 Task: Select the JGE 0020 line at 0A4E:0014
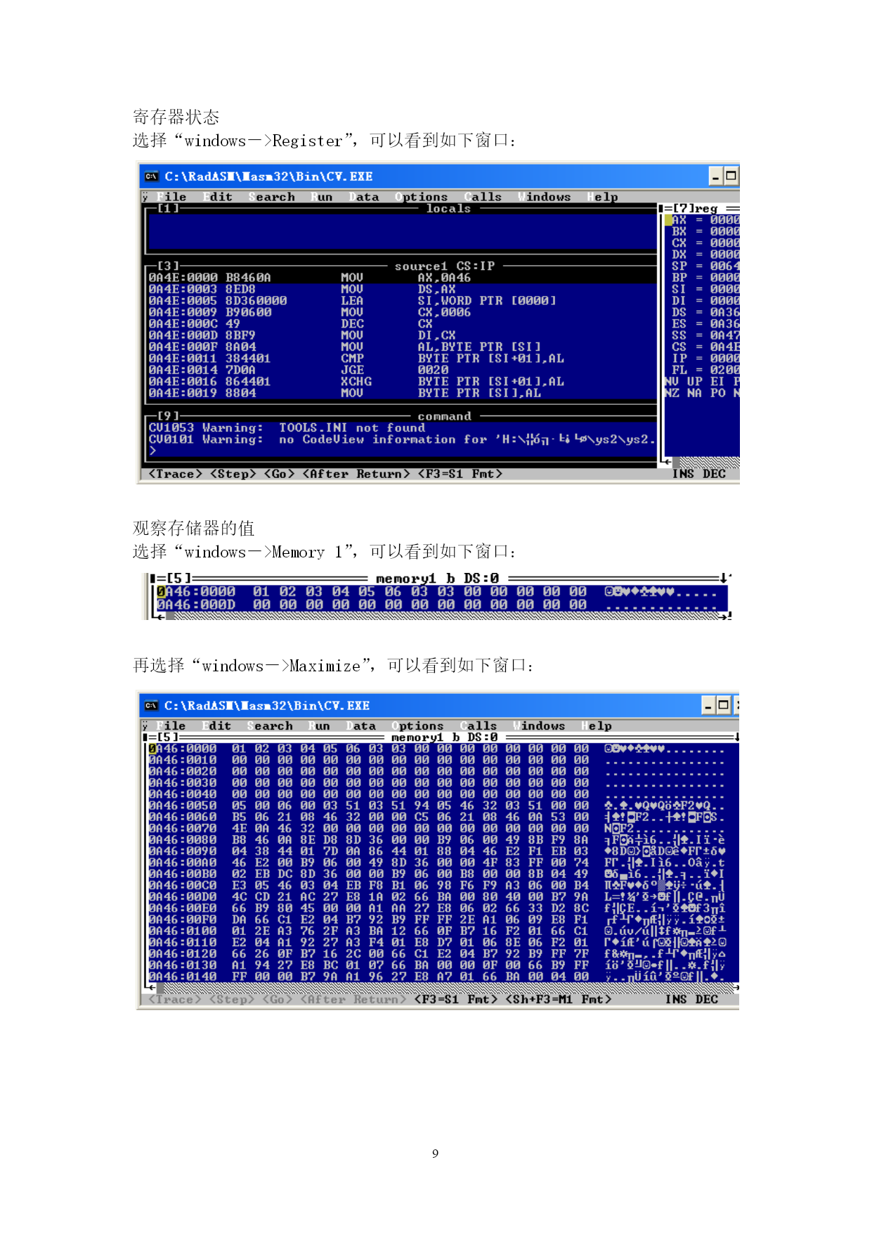point(402,370)
